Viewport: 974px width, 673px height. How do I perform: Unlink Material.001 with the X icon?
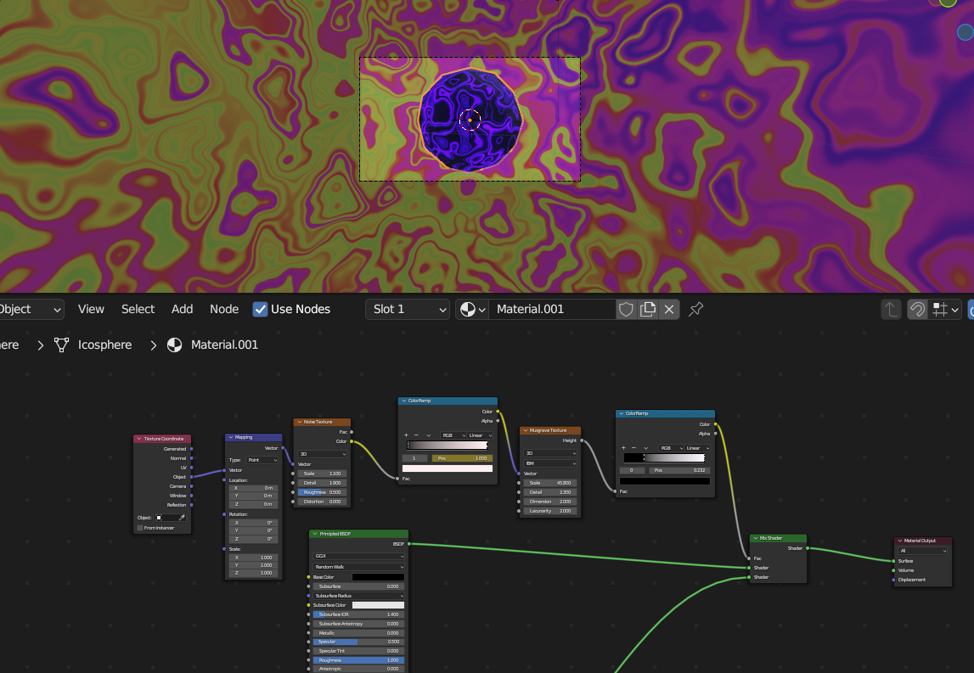pyautogui.click(x=669, y=309)
